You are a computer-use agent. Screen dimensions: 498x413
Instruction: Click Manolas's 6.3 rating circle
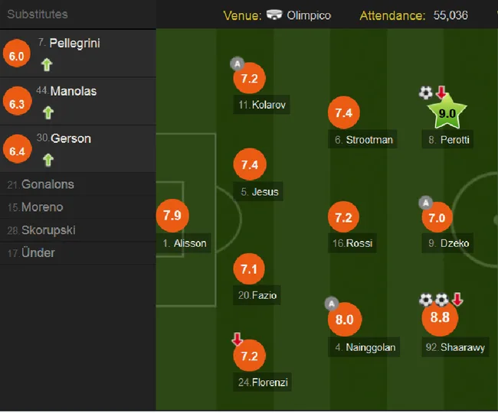coord(17,102)
